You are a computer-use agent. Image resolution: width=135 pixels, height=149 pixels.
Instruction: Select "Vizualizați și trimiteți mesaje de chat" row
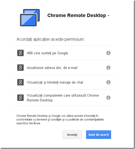pos(64,82)
